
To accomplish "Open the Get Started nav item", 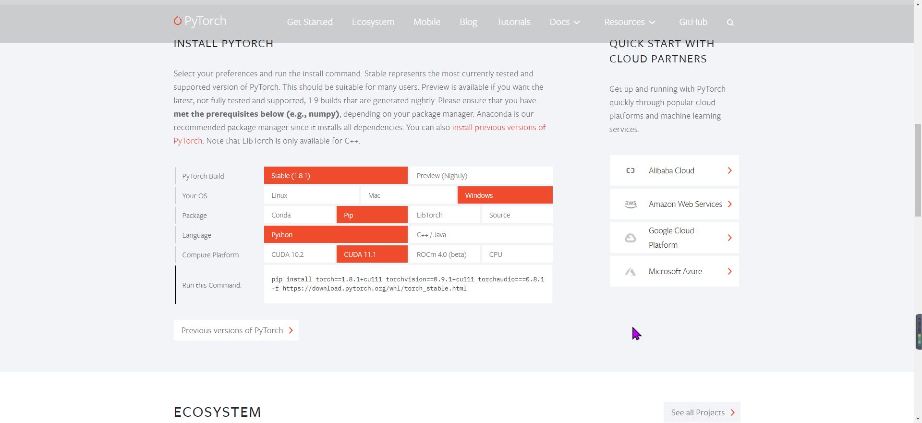I will point(310,22).
